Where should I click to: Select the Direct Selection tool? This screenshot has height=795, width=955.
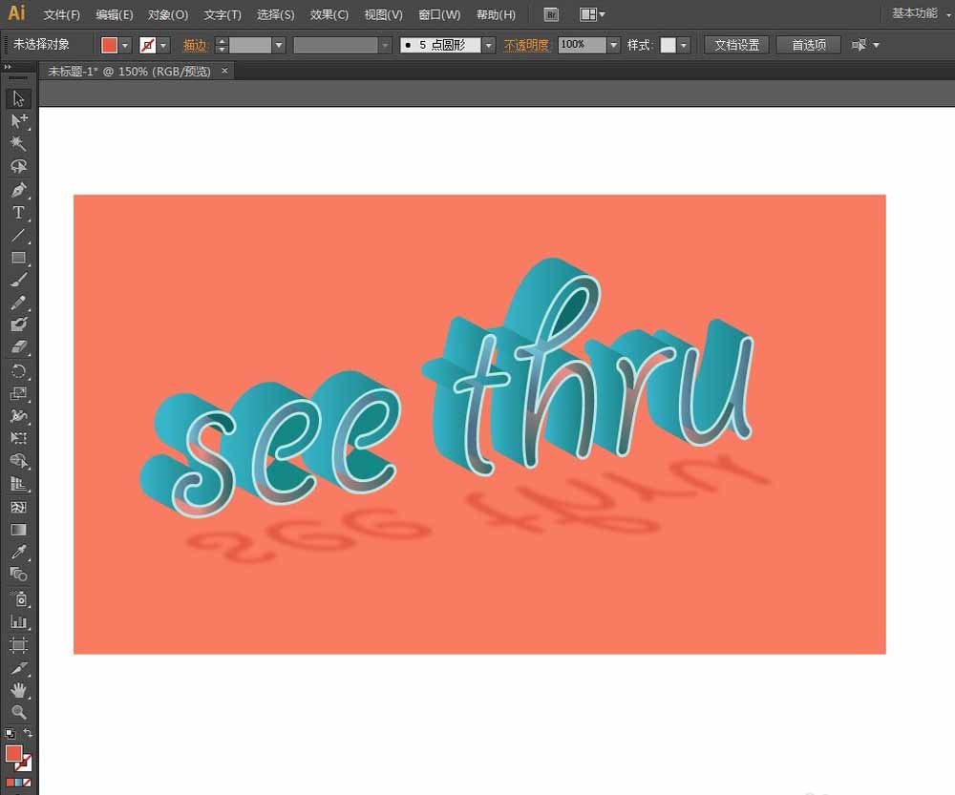pyautogui.click(x=18, y=121)
